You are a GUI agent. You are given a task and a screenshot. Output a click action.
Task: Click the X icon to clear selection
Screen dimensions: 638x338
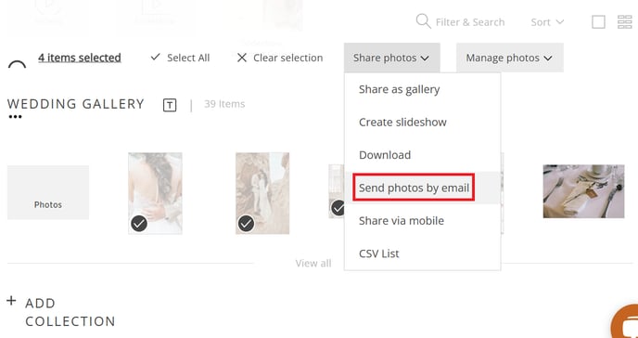(242, 58)
